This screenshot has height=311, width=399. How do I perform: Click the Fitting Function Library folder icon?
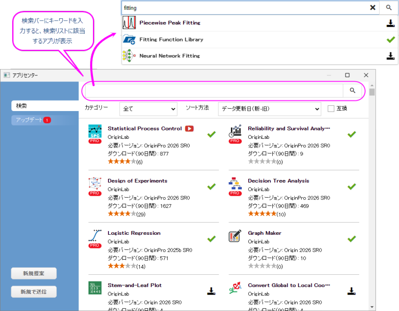pyautogui.click(x=129, y=40)
